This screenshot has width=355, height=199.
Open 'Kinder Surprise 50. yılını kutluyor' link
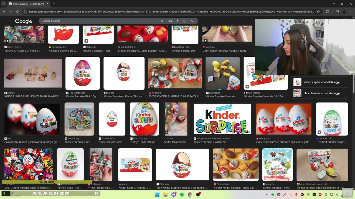point(143,51)
